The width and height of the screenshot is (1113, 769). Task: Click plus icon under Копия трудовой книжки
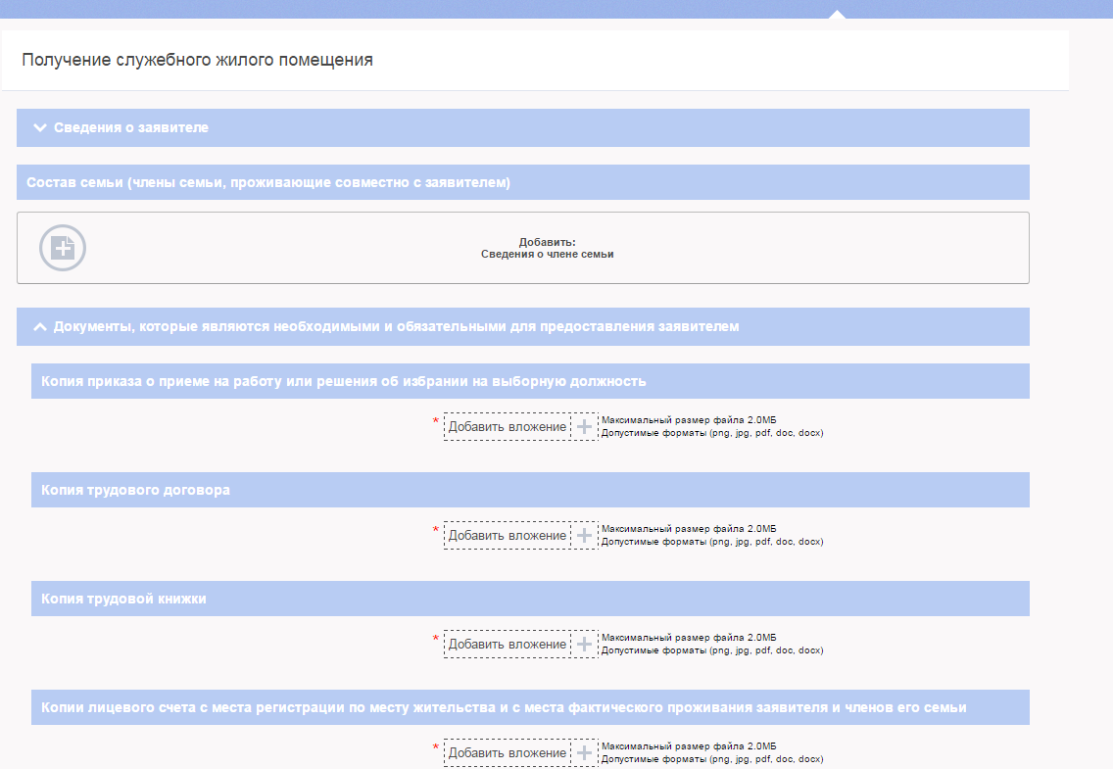click(584, 645)
